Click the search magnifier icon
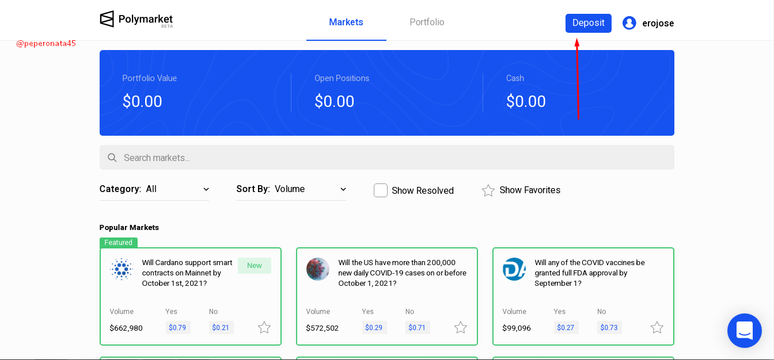Image resolution: width=774 pixels, height=360 pixels. pos(112,158)
